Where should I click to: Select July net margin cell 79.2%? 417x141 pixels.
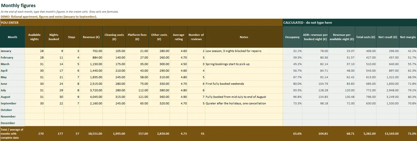[408, 90]
